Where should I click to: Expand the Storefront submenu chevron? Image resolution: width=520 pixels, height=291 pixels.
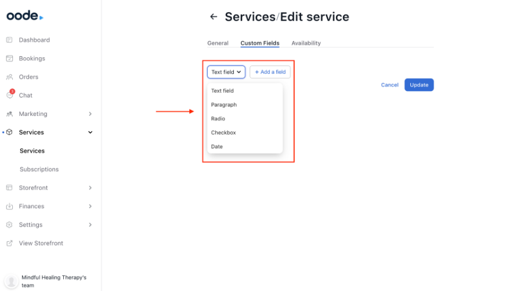pyautogui.click(x=90, y=188)
